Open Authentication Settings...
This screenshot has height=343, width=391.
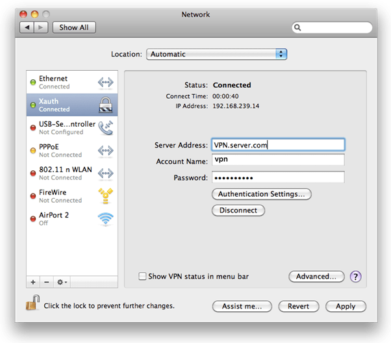[262, 194]
